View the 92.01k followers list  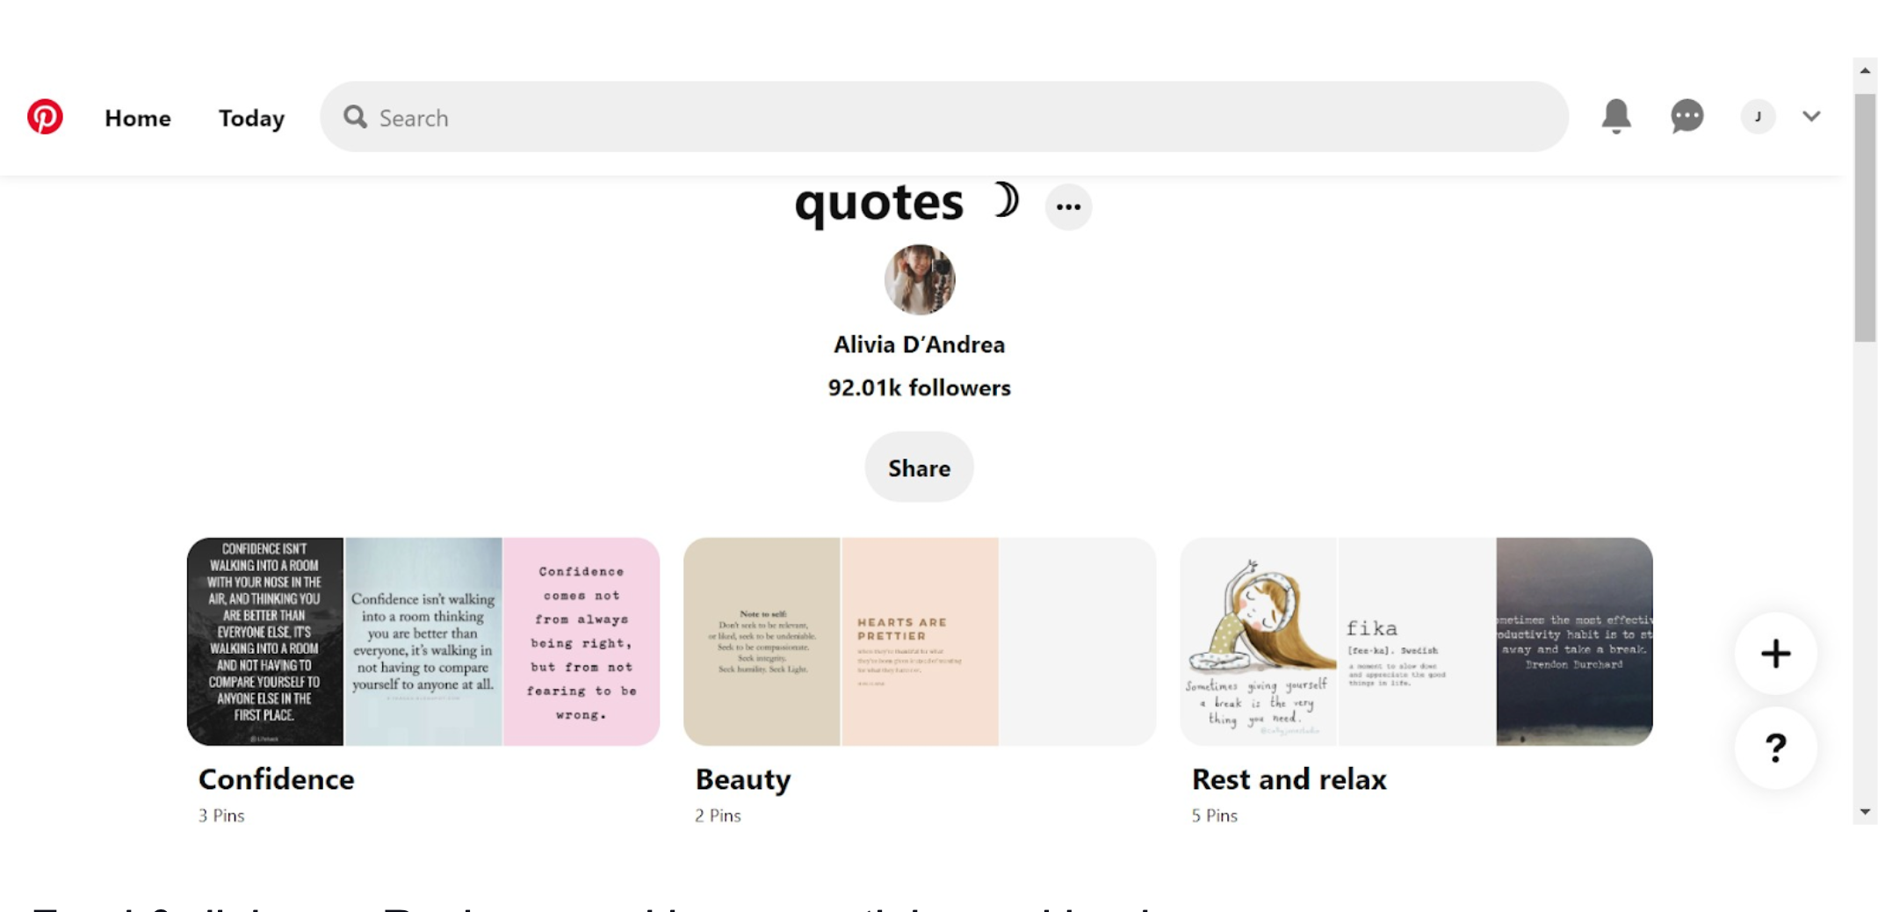point(919,387)
